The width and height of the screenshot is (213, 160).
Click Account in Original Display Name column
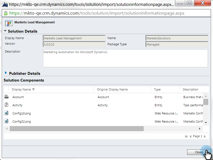coord(103,97)
